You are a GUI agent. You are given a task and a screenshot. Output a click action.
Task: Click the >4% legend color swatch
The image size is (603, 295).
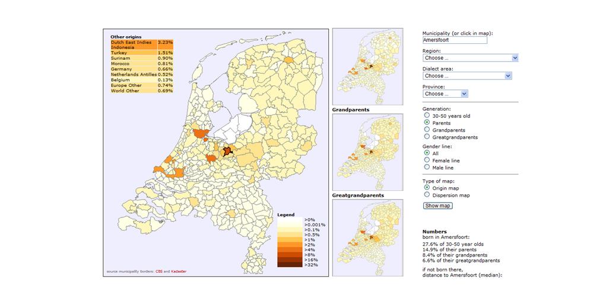(290, 249)
